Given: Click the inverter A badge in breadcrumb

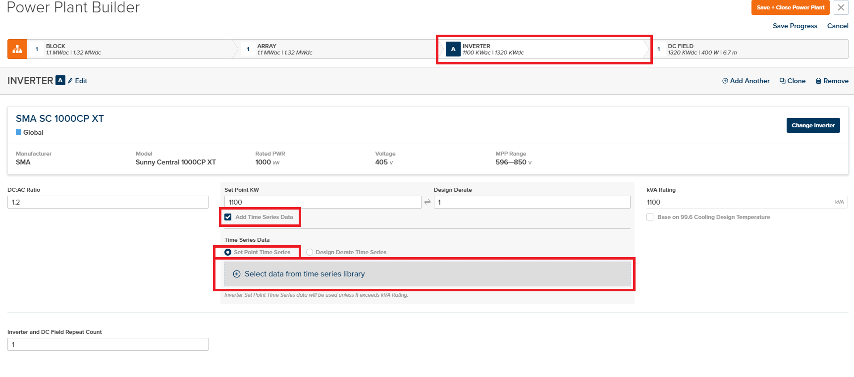Looking at the screenshot, I should pyautogui.click(x=453, y=49).
